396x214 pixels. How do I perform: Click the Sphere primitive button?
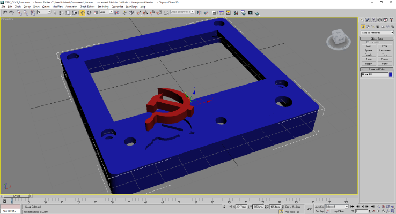369,50
